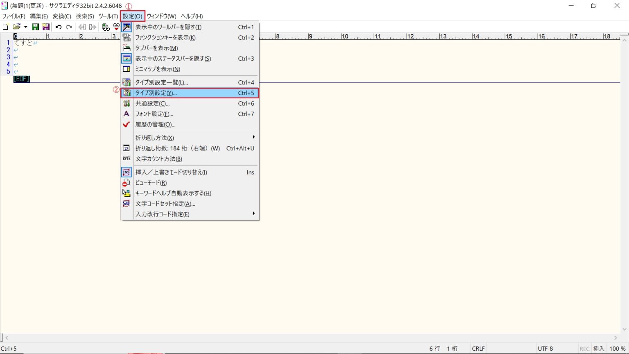Toggle 表示中のステータスバーを隠す option
This screenshot has height=354, width=629.
pyautogui.click(x=173, y=59)
